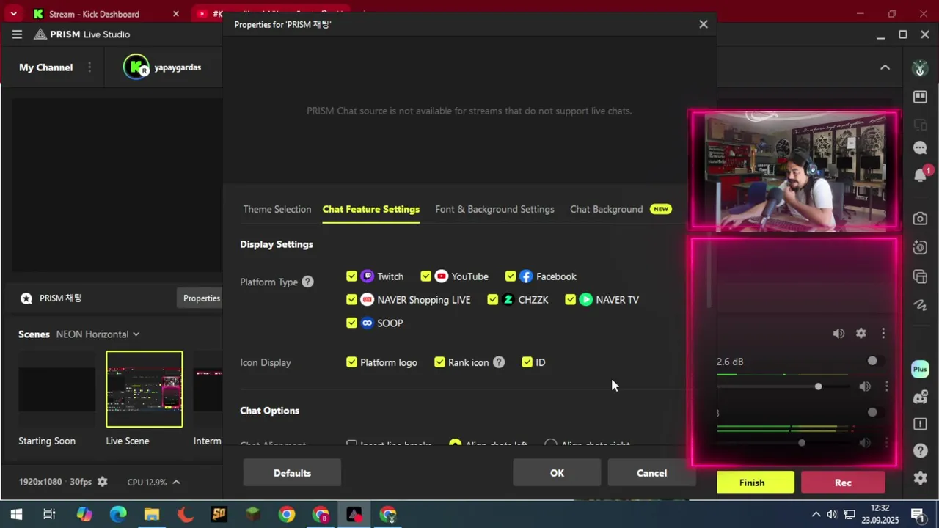
Task: Toggle the Rank icon checkbox
Action: point(439,362)
